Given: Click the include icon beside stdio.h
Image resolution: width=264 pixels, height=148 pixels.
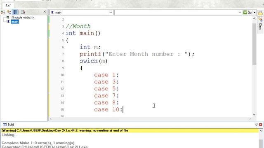Looking at the screenshot, I should (x=8, y=17).
